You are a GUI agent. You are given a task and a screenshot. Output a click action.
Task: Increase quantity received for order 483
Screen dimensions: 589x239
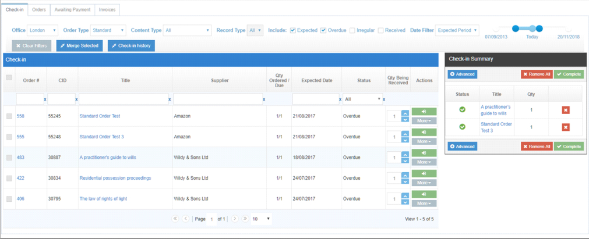coord(405,154)
